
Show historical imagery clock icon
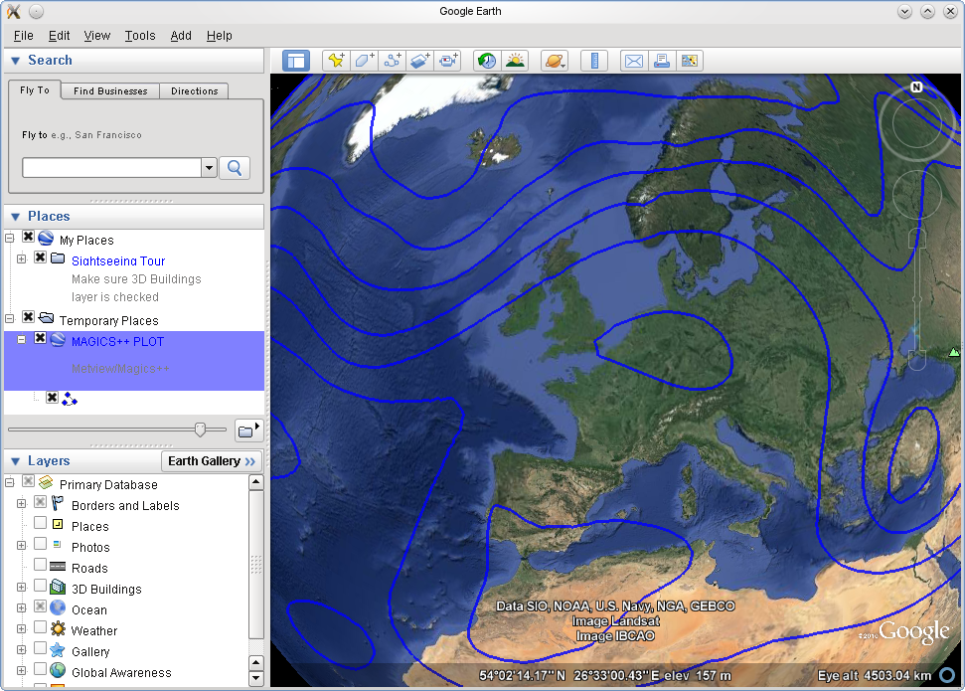pyautogui.click(x=487, y=61)
